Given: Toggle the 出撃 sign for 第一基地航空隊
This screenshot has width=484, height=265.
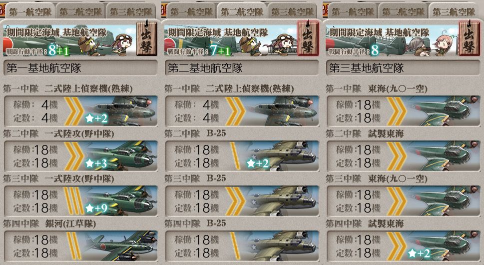Looking at the screenshot, I should coord(147,38).
